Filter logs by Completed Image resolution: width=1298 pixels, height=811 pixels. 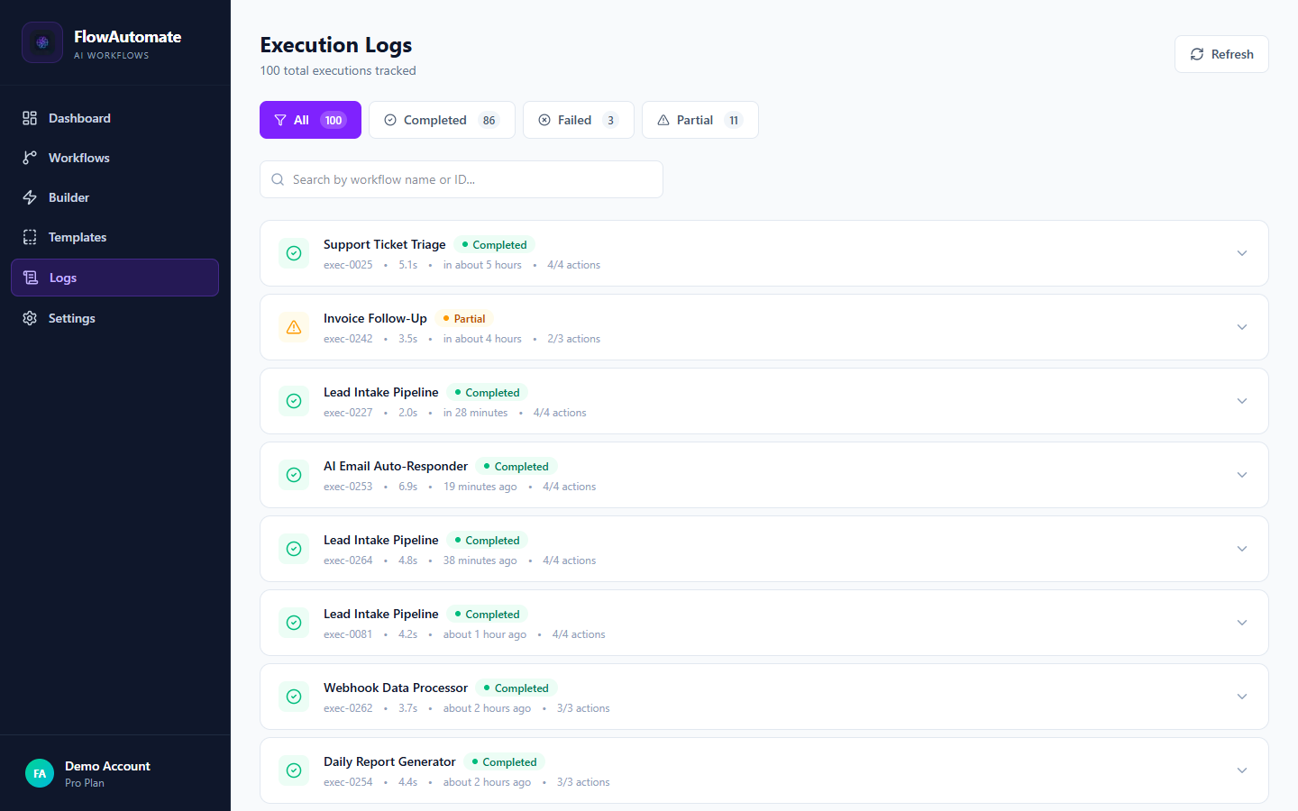442,120
